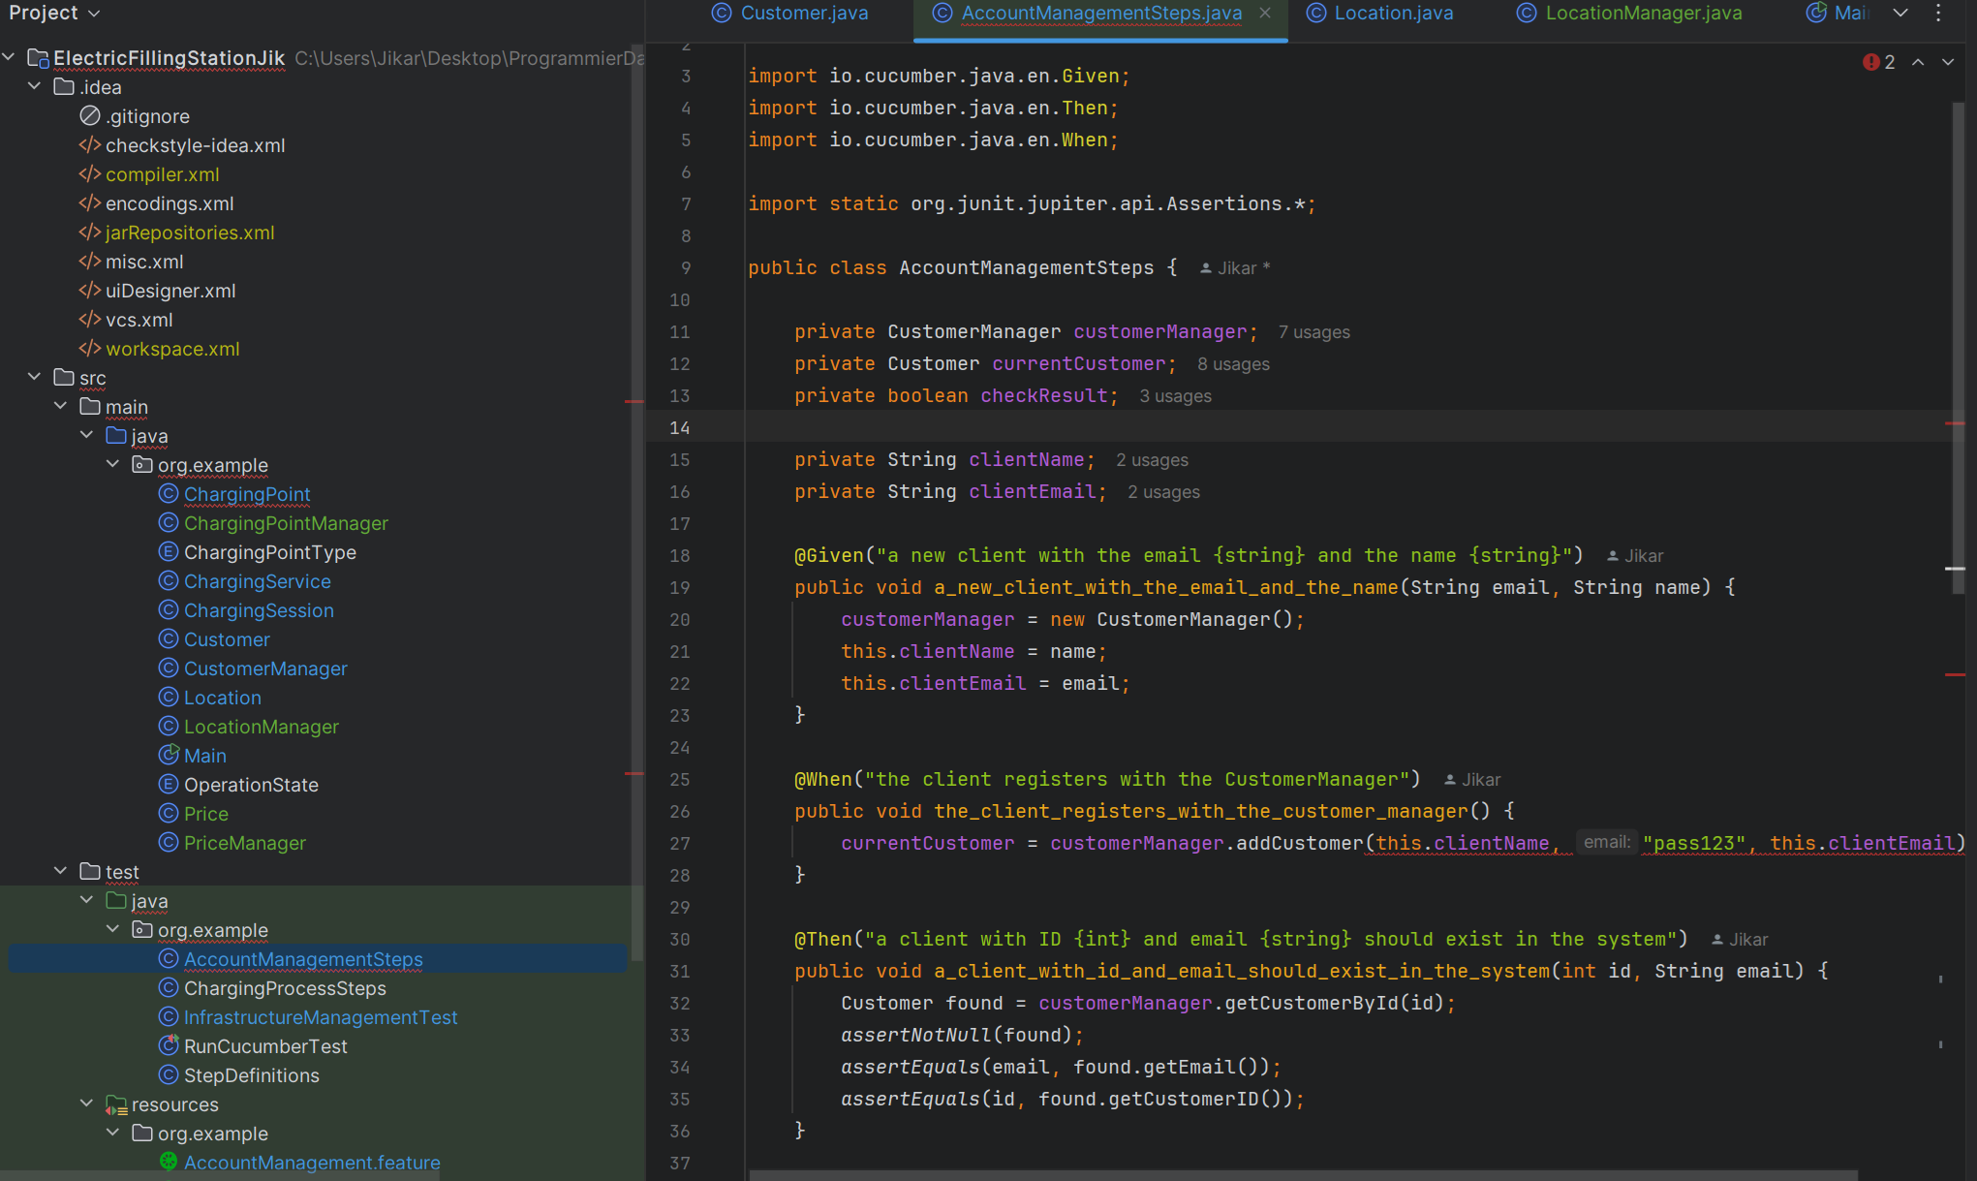This screenshot has width=1977, height=1181.
Task: Click the project folder icon of ElectricFillingStationJik
Action: click(37, 58)
